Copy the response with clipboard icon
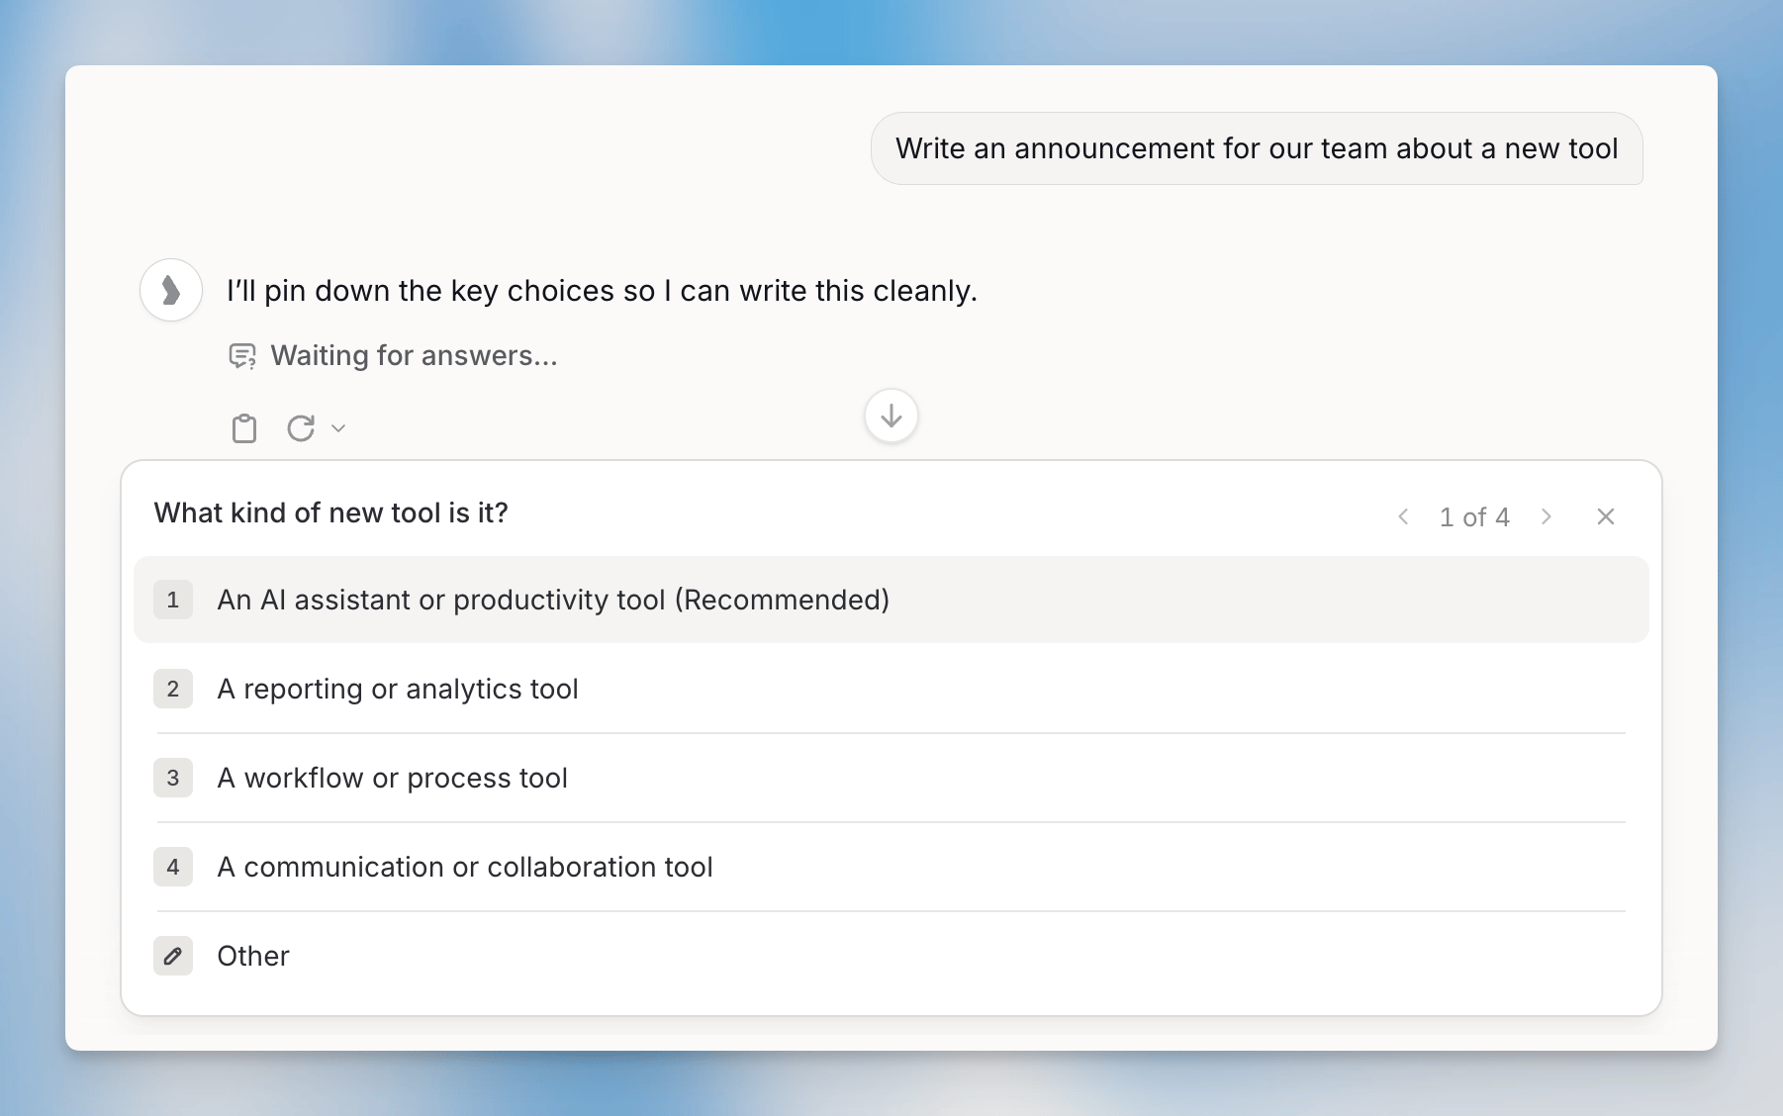Viewport: 1783px width, 1116px height. 243,428
